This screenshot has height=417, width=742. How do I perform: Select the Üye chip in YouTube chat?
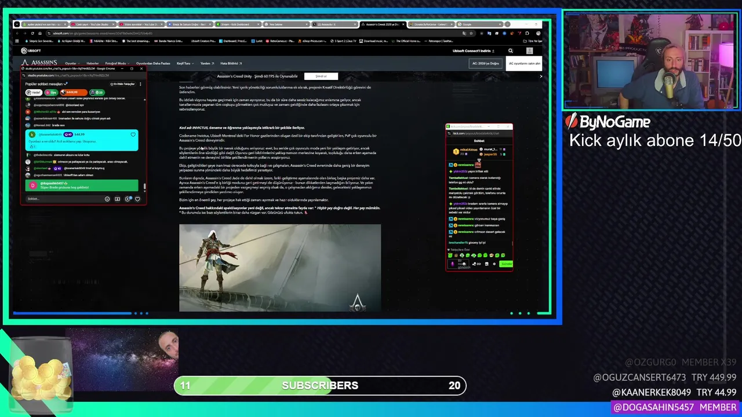pos(51,93)
